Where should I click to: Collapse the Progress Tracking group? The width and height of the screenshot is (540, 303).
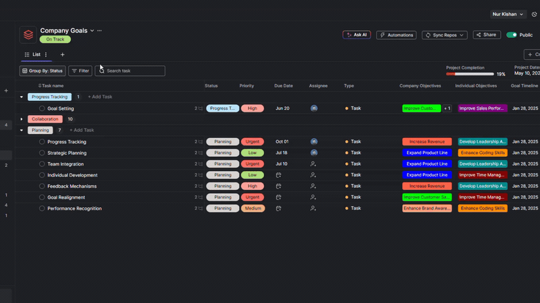(x=22, y=97)
